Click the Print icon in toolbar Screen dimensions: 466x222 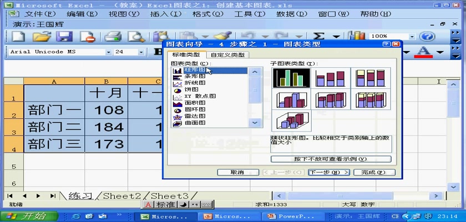[x=113, y=37]
